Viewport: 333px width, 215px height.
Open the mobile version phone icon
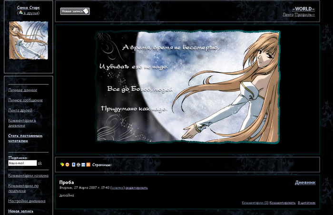(73, 164)
